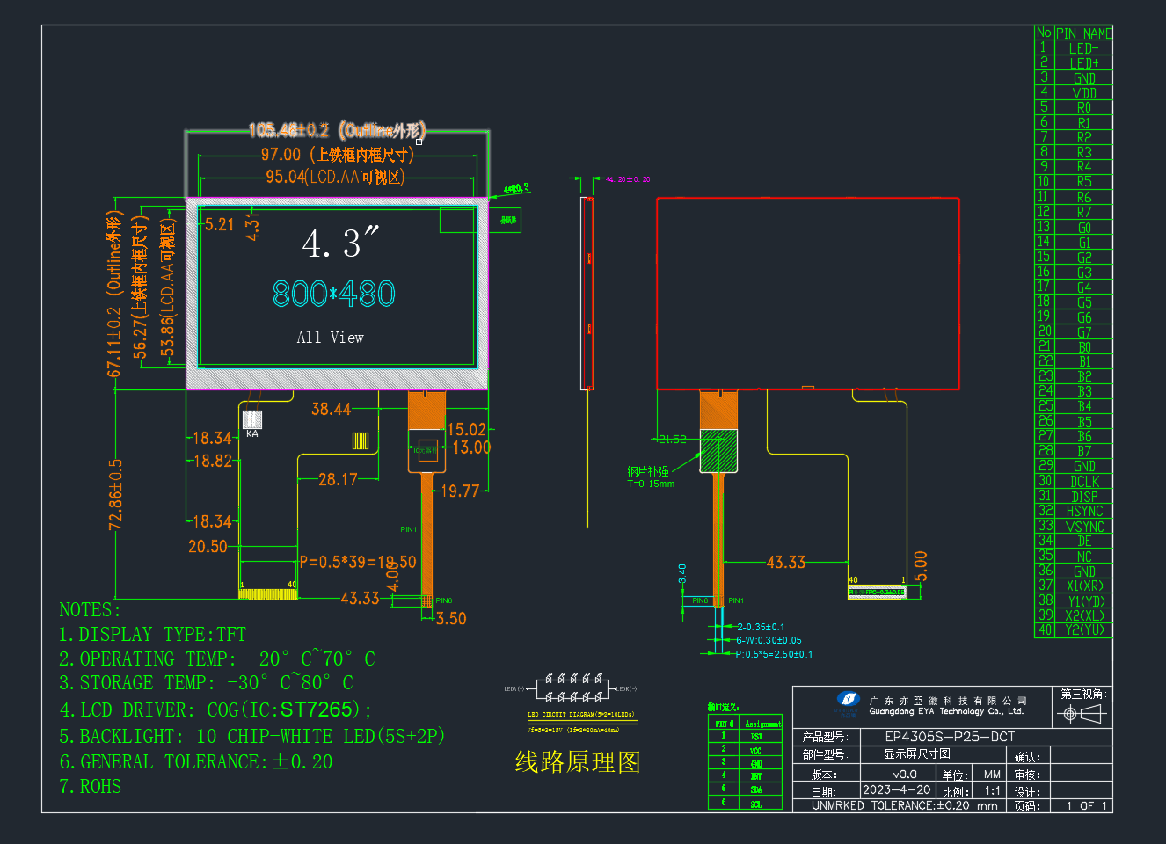1166x844 pixels.
Task: Select the 19.77 dimension
Action: click(x=460, y=491)
